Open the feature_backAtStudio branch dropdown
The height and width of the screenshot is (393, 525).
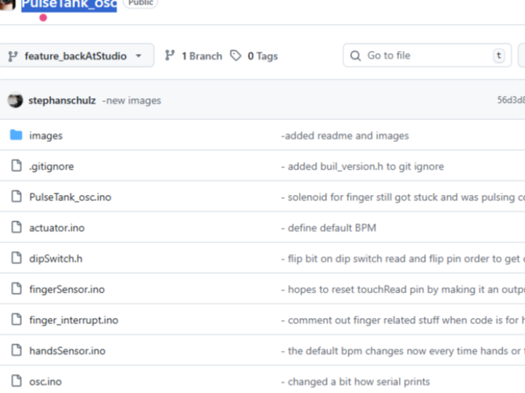[x=77, y=56]
